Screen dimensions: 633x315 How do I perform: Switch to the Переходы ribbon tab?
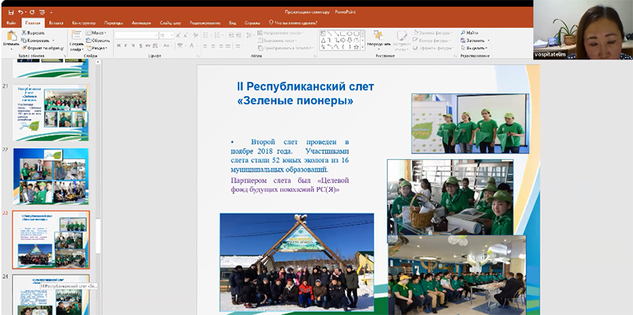[x=113, y=23]
